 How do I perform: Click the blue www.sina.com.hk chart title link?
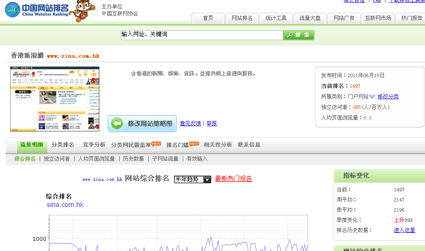click(x=102, y=180)
